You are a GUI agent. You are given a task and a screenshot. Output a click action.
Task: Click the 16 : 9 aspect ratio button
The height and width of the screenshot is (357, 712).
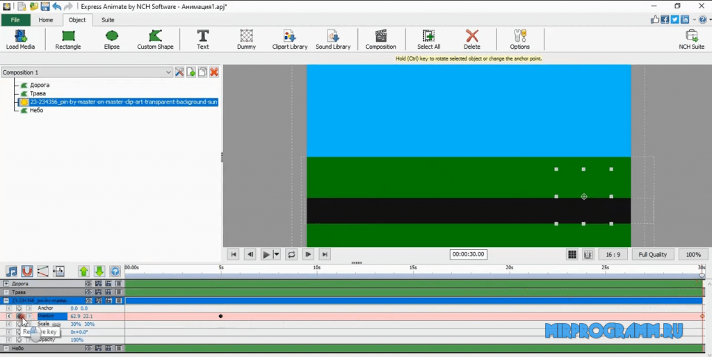[x=614, y=255]
